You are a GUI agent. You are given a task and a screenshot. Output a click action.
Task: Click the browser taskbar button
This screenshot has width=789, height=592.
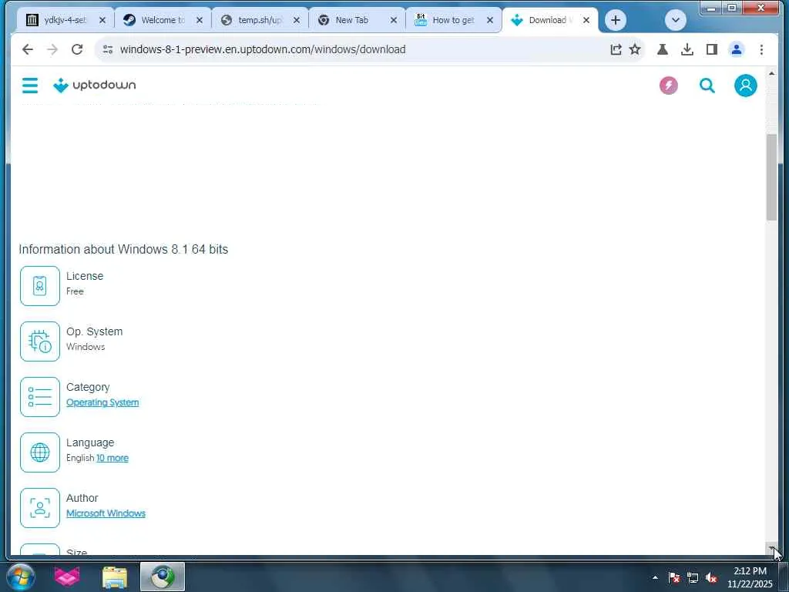click(163, 577)
